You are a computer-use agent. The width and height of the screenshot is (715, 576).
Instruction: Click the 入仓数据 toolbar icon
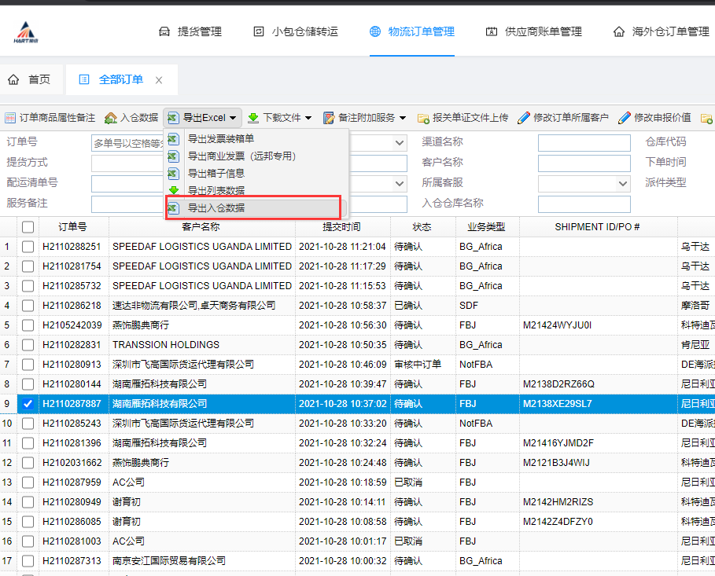click(x=111, y=118)
